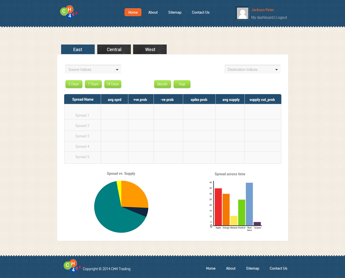Image resolution: width=345 pixels, height=278 pixels.
Task: Click the Logout link
Action: point(281,17)
